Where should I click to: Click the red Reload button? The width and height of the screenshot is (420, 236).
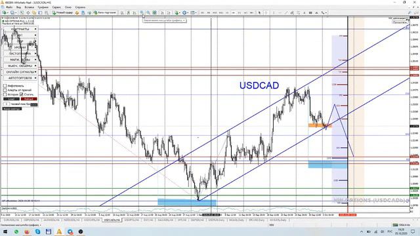point(29,99)
